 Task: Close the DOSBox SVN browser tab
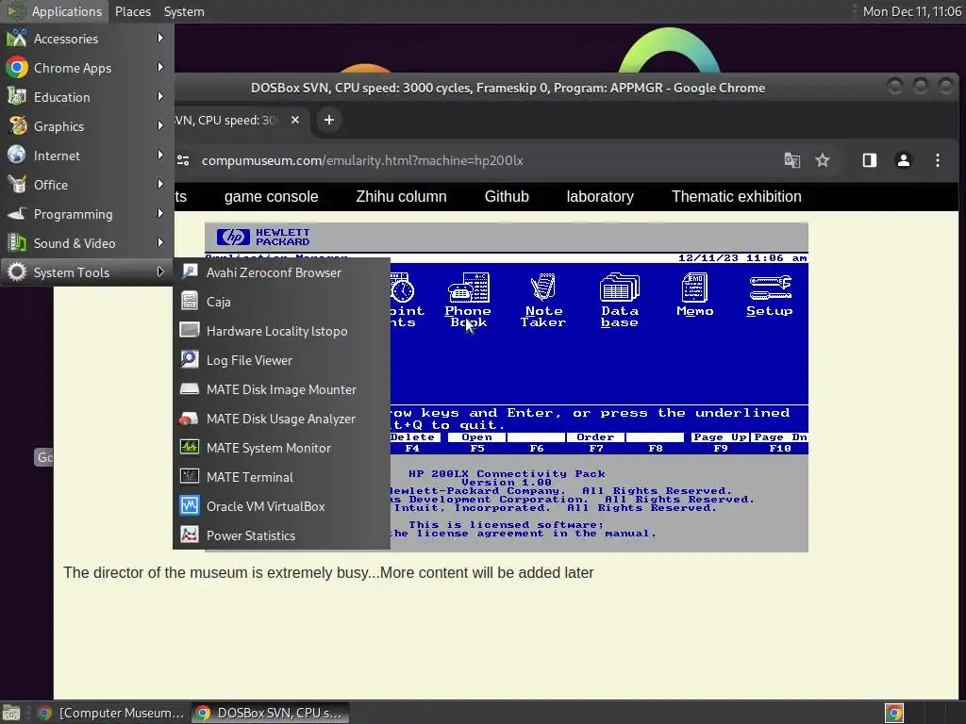295,120
